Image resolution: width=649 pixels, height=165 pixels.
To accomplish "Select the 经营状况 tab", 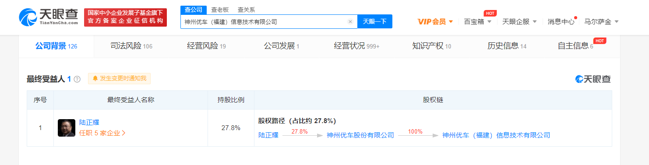I will tap(356, 46).
